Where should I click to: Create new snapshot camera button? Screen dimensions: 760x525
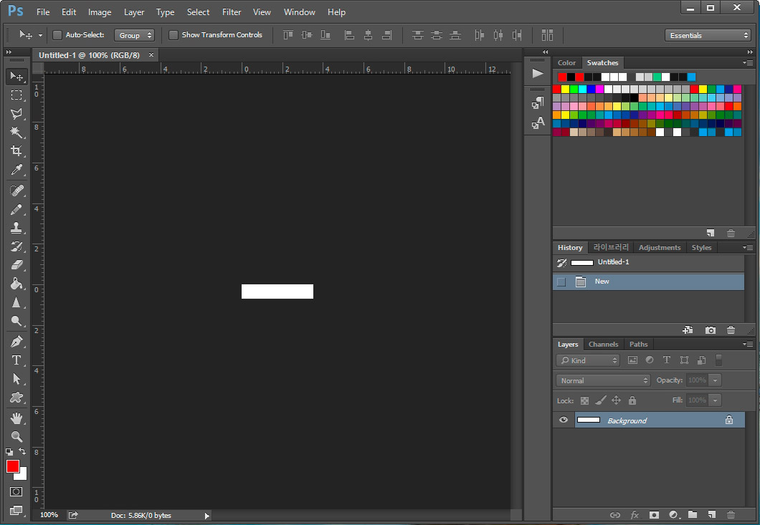coord(710,330)
